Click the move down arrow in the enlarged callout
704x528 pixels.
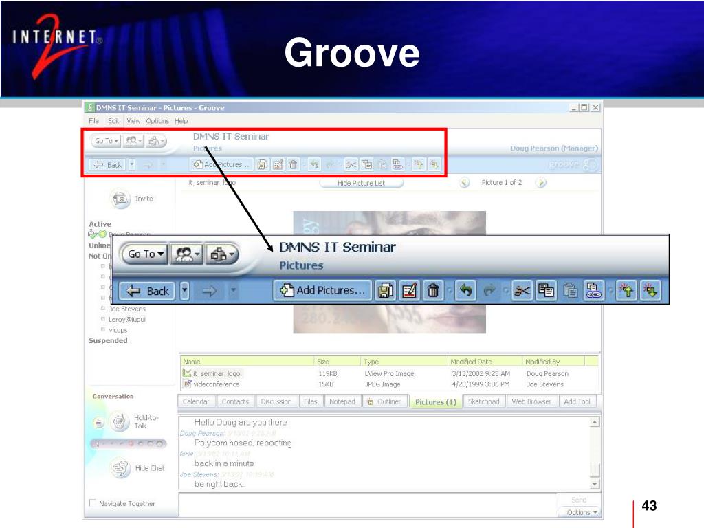(650, 291)
